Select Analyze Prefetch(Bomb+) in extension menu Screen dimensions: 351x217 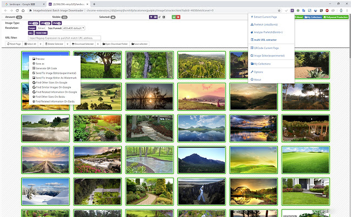(266, 32)
